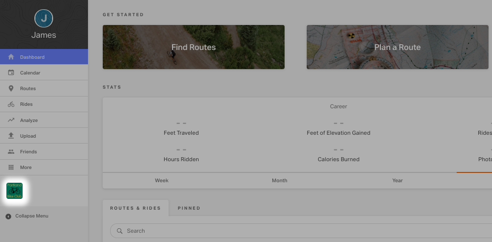The image size is (492, 242).
Task: Switch stats to the Week tab
Action: [x=162, y=180]
